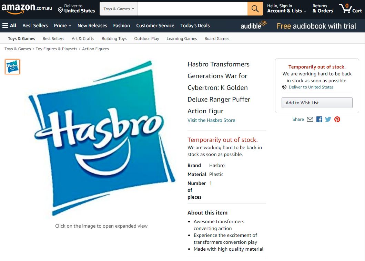This screenshot has width=365, height=261.
Task: Open the All hamburger menu
Action: point(9,25)
